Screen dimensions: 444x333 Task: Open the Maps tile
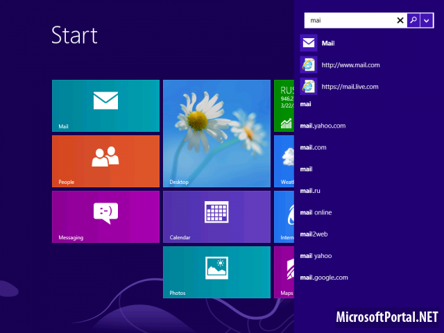pos(284,272)
